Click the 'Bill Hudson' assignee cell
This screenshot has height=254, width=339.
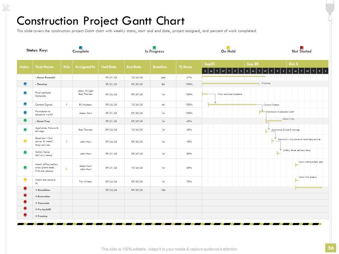click(85, 104)
